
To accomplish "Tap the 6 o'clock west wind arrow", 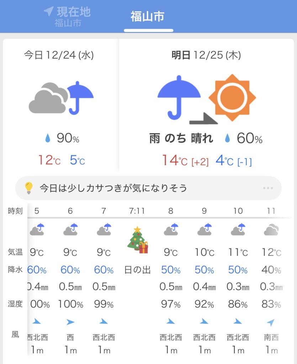I will coord(70,322).
